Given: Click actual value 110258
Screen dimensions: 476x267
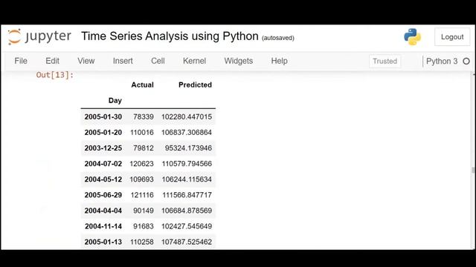Looking at the screenshot, I should click(142, 242).
